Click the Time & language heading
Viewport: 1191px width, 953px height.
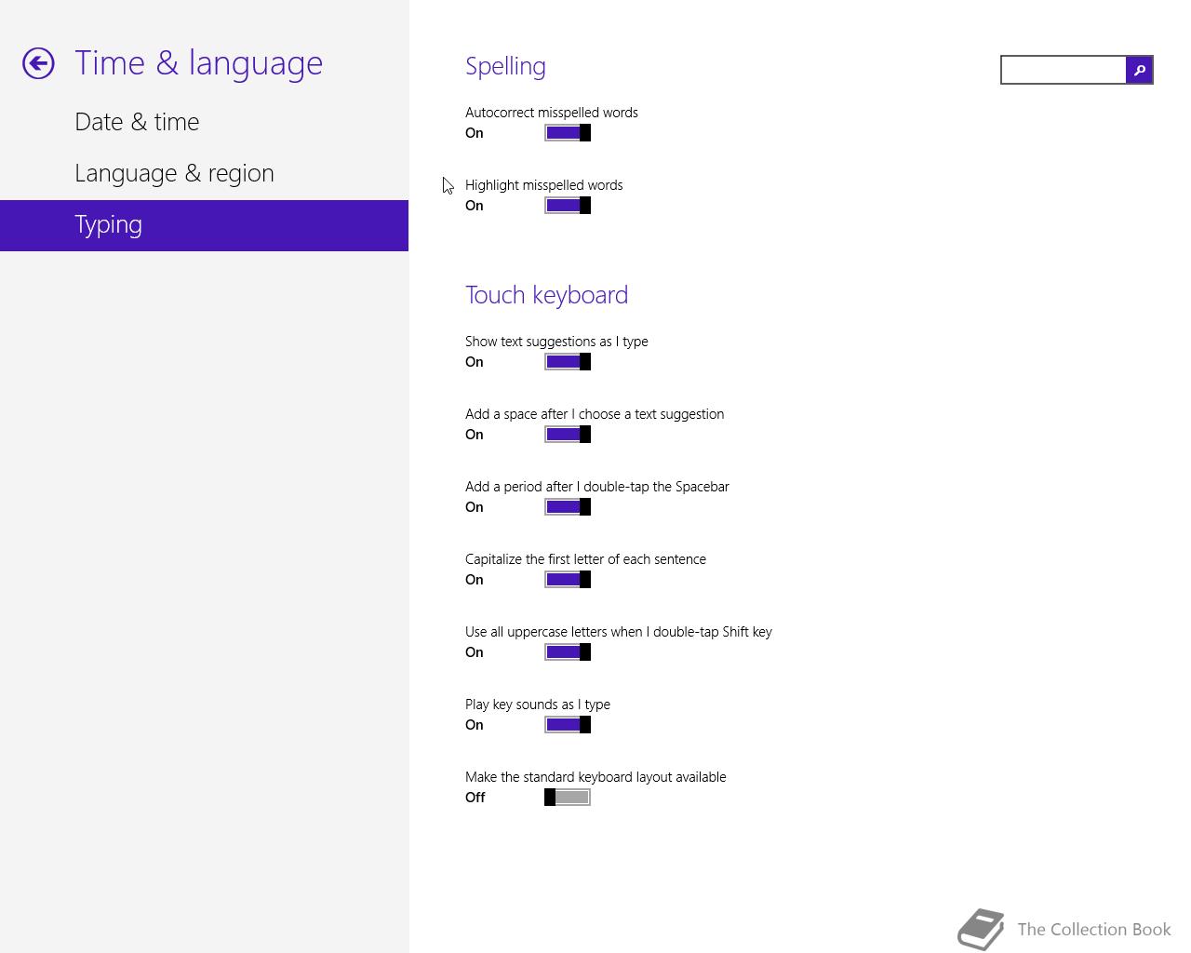[198, 63]
